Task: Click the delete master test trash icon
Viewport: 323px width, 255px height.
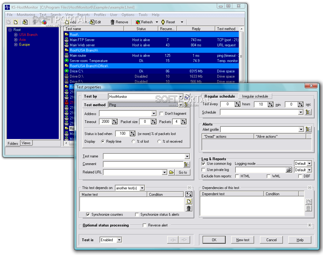Action: (x=189, y=208)
